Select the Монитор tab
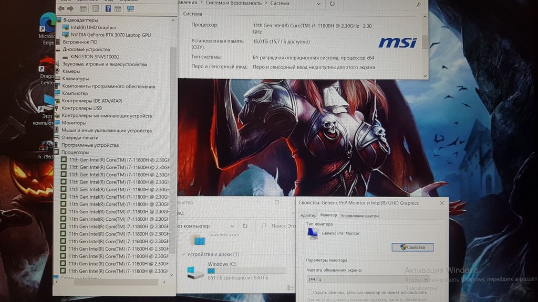This screenshot has width=538, height=302. (x=328, y=215)
